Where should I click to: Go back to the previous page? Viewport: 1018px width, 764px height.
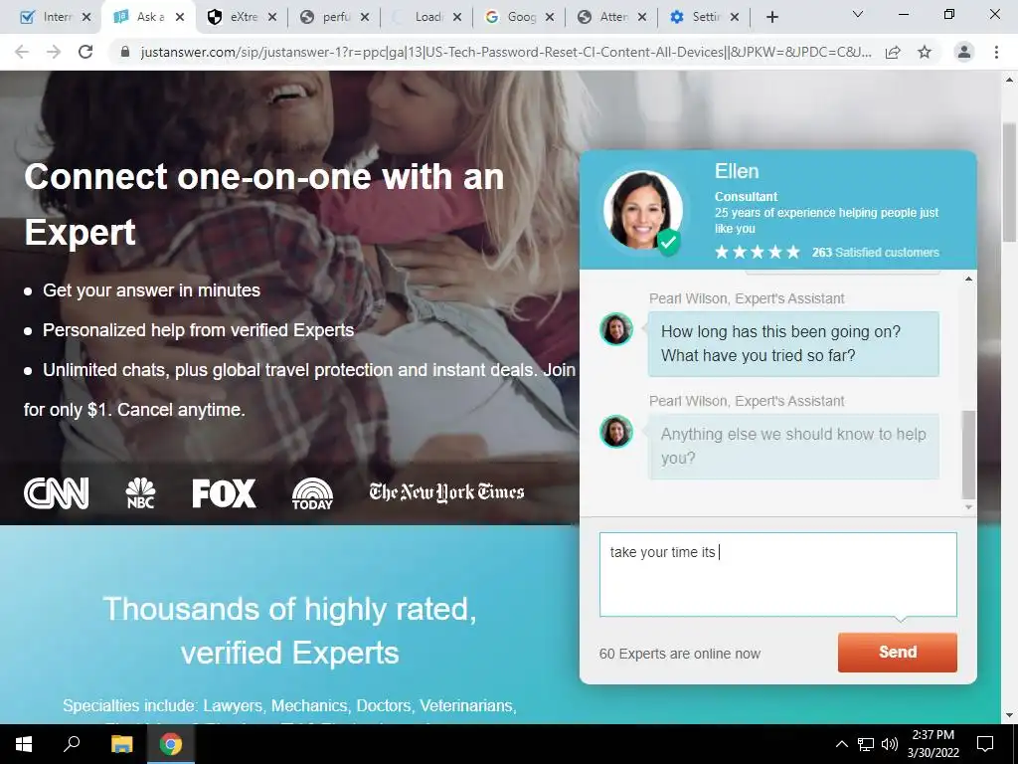click(x=22, y=52)
